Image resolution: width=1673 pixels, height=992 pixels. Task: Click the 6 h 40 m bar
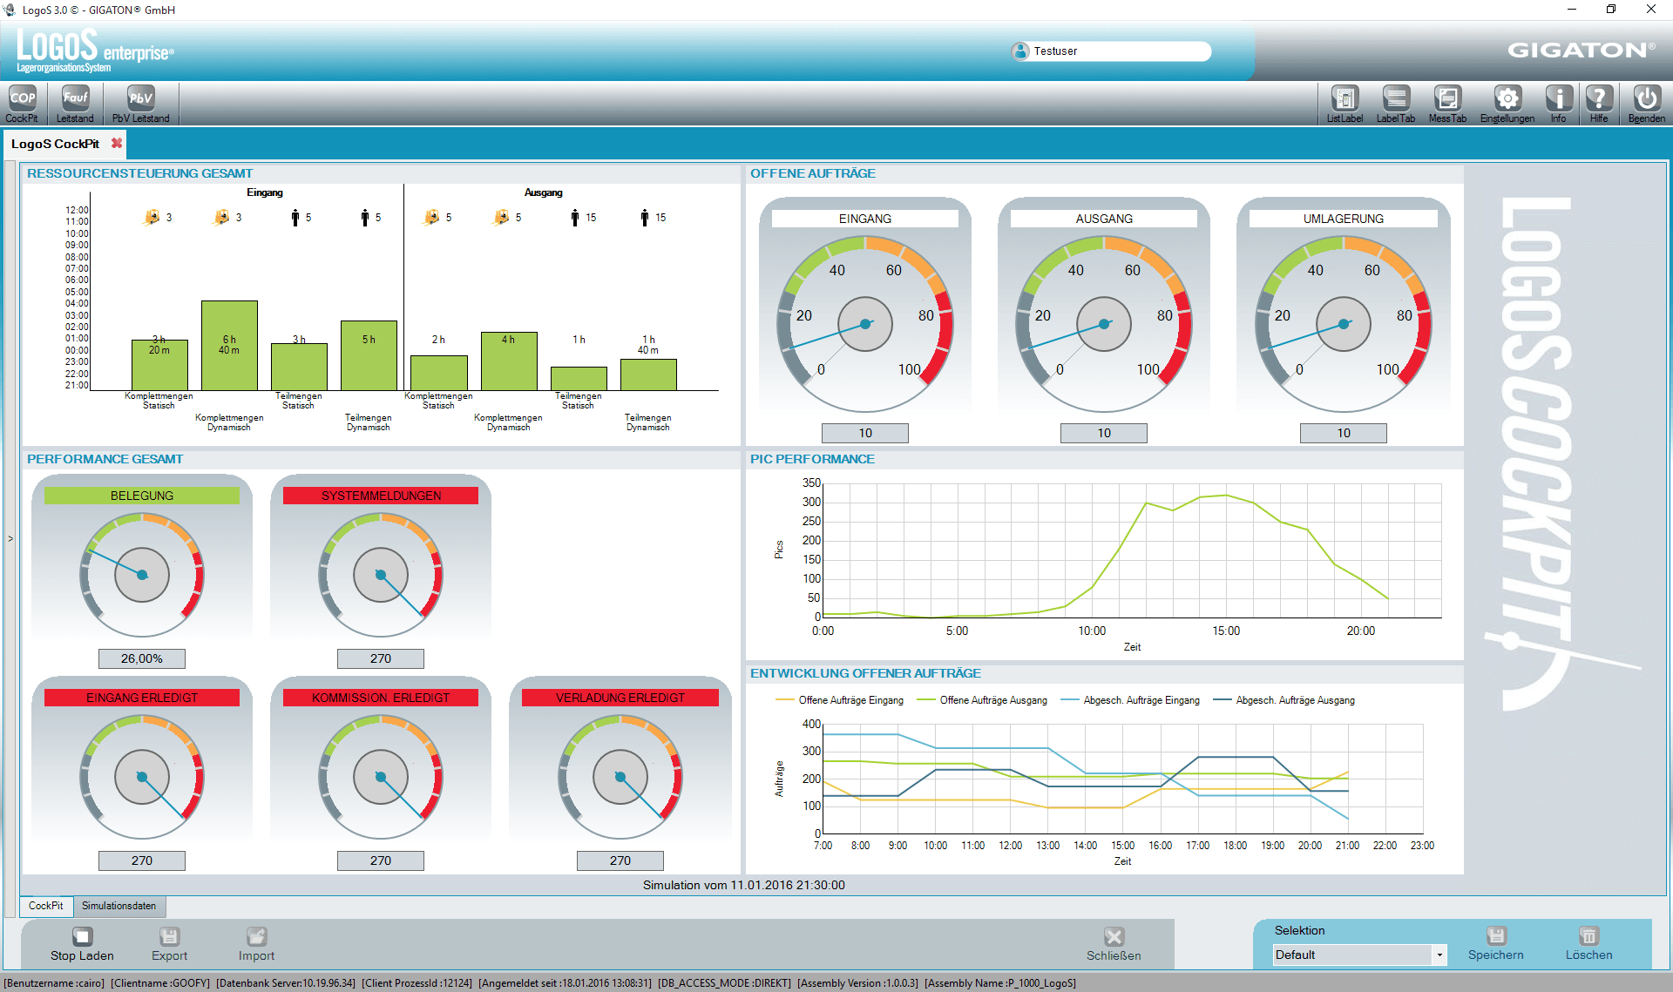(229, 345)
